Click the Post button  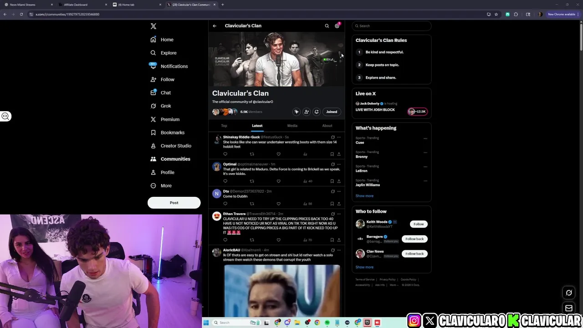click(174, 203)
